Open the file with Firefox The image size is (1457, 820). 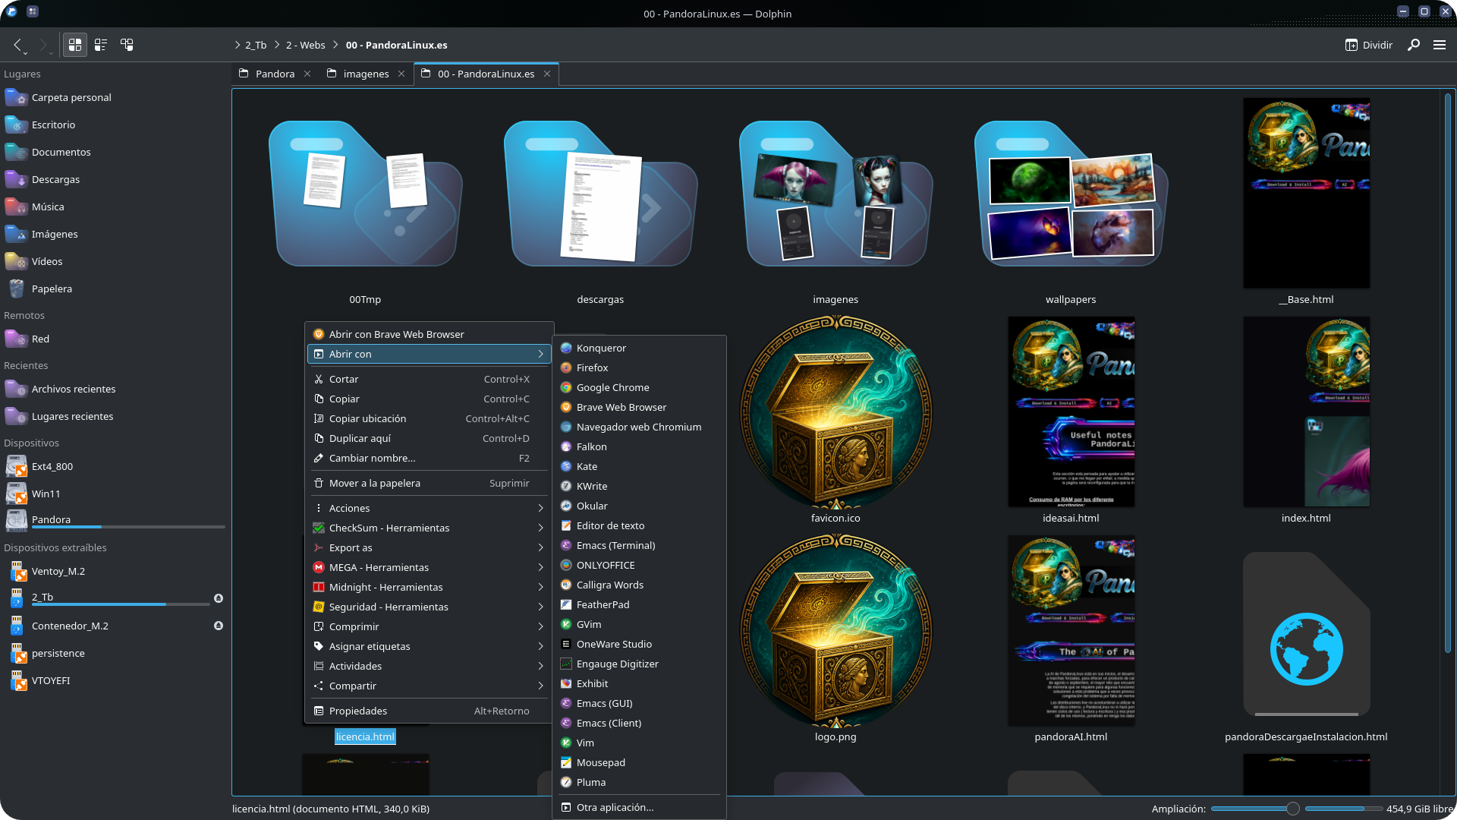pos(639,367)
